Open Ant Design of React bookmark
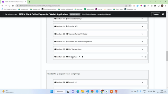Viewport: 168px width, 94px height. (9, 9)
